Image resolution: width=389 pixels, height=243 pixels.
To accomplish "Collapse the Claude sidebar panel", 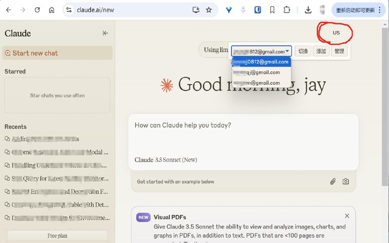I will tap(105, 33).
